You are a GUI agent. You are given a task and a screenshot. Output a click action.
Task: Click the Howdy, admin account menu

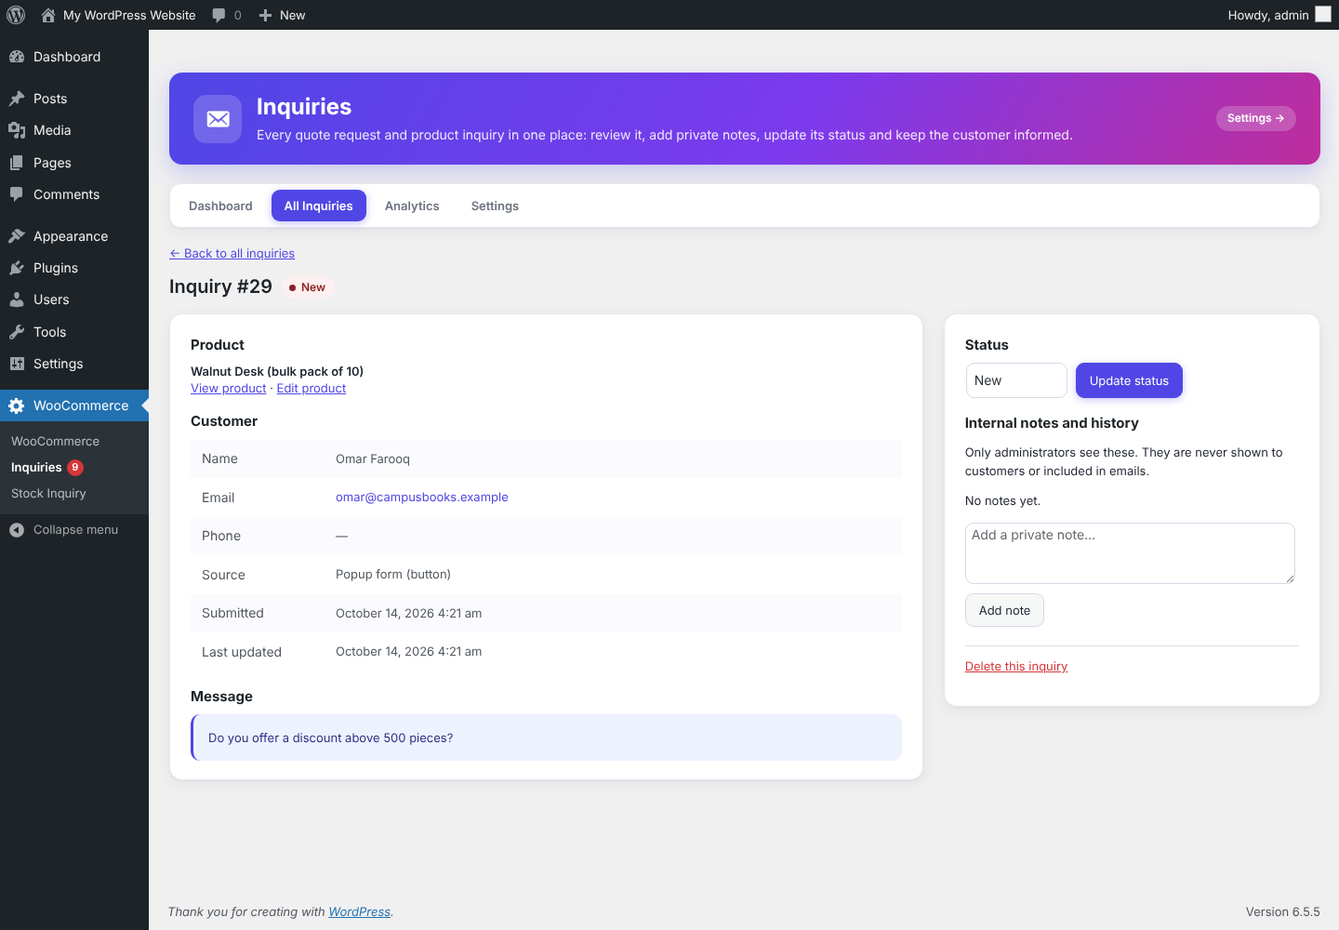[1279, 15]
